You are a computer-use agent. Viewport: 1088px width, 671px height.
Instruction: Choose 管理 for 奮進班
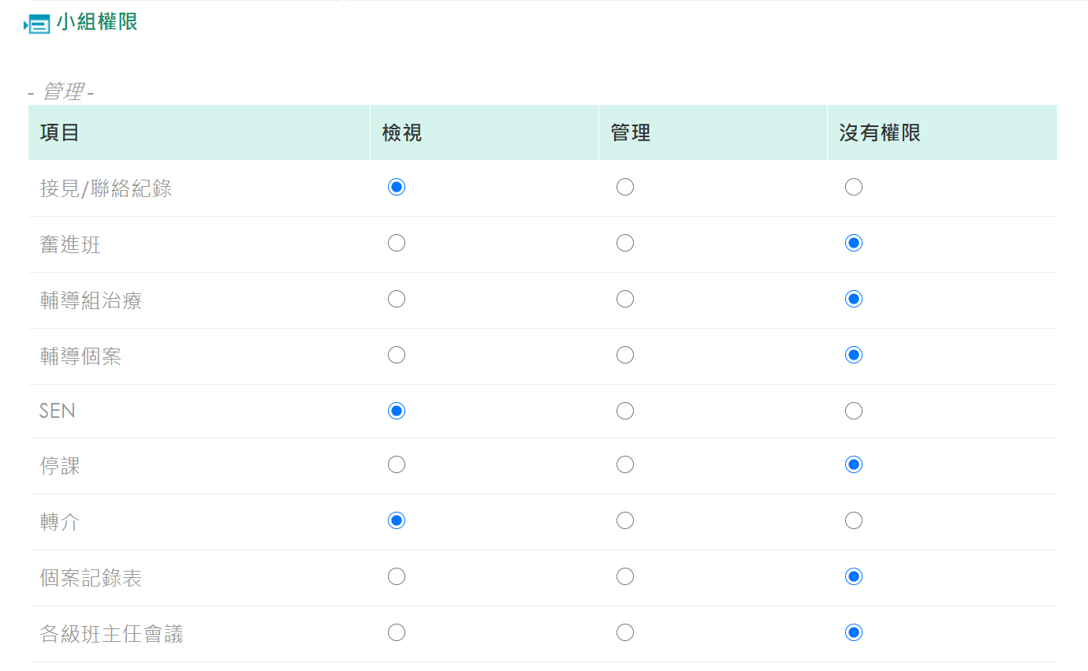625,243
